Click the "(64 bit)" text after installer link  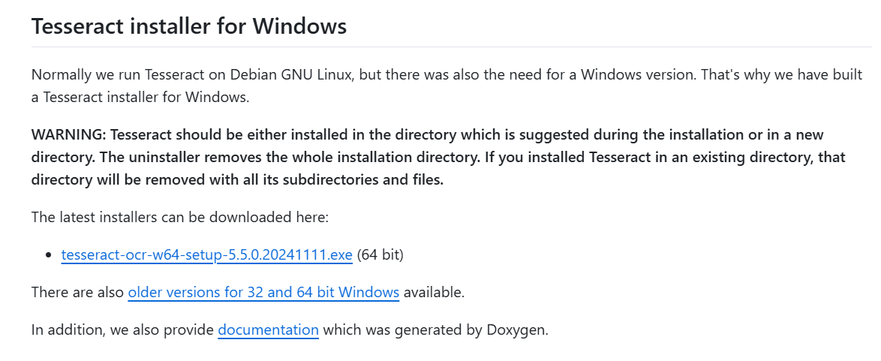pos(380,255)
